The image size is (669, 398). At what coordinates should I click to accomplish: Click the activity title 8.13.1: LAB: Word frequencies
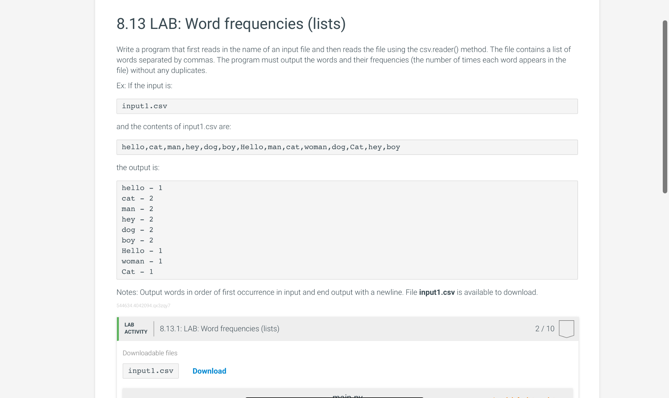tap(219, 328)
